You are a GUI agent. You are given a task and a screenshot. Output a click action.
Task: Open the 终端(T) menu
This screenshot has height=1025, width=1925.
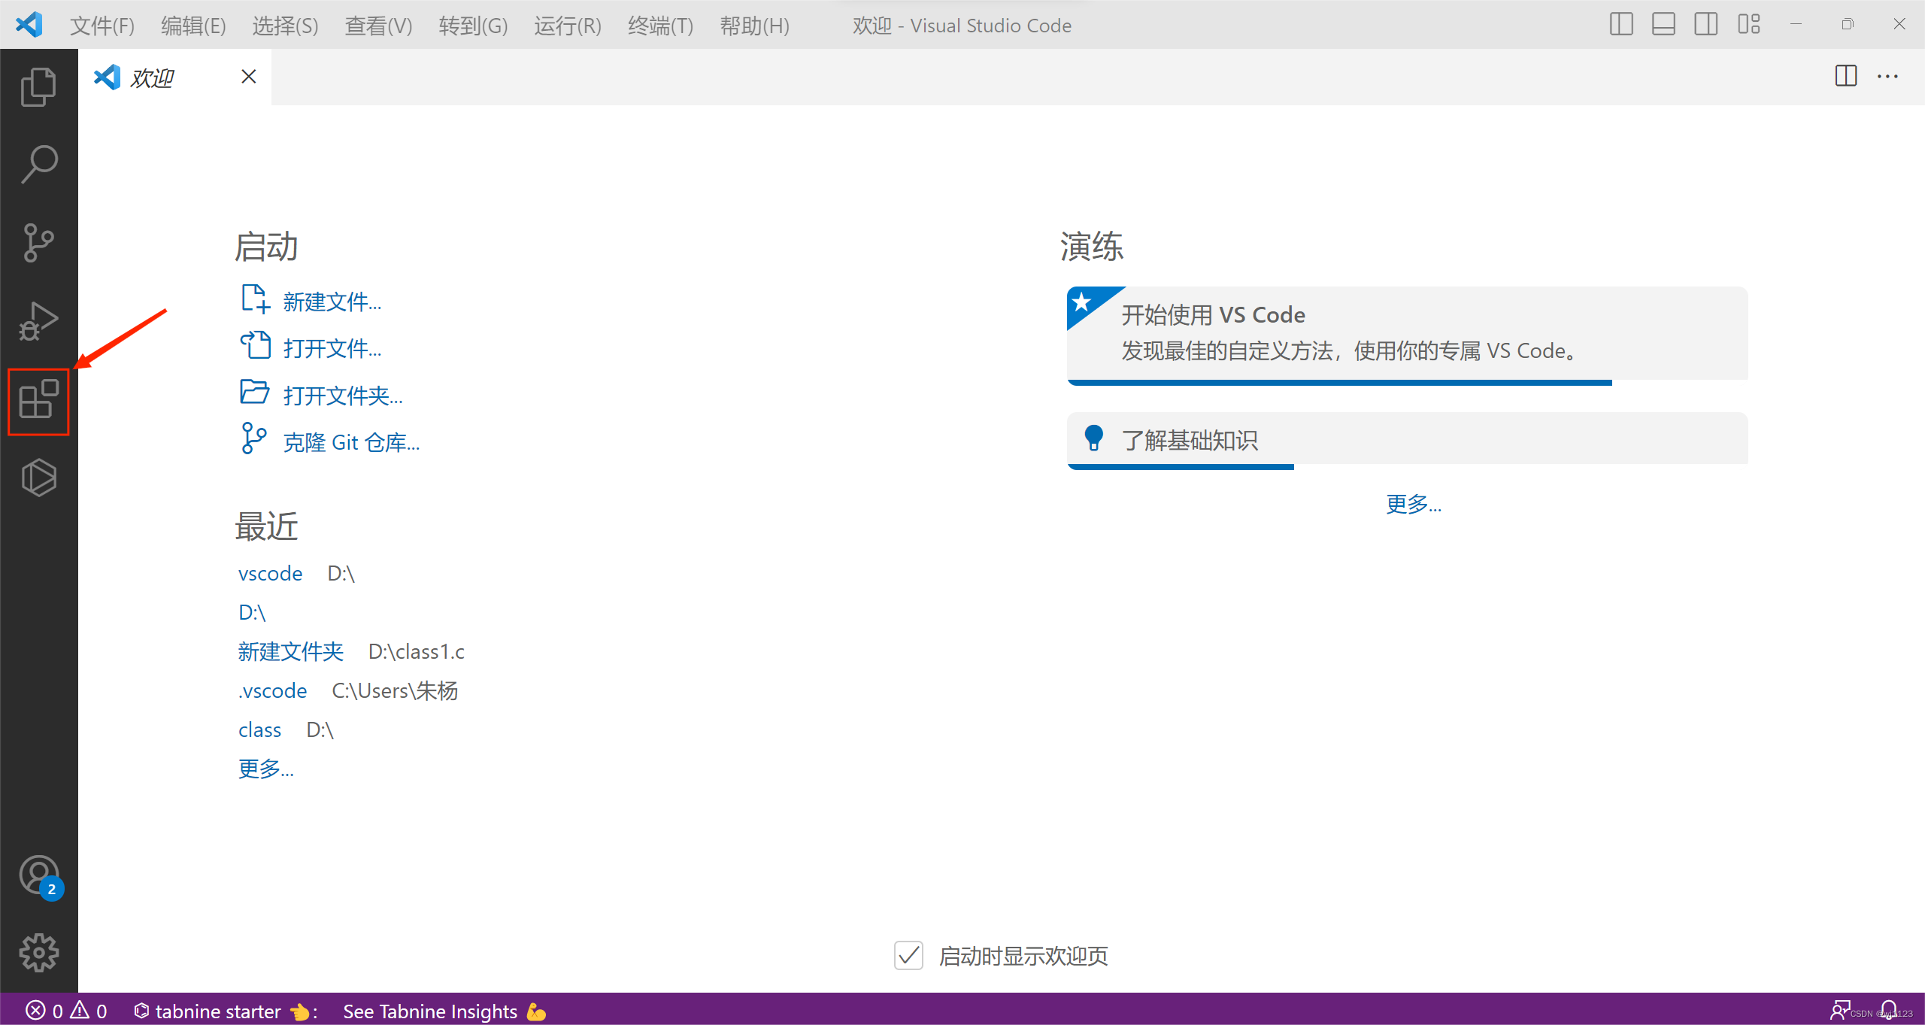click(x=660, y=26)
